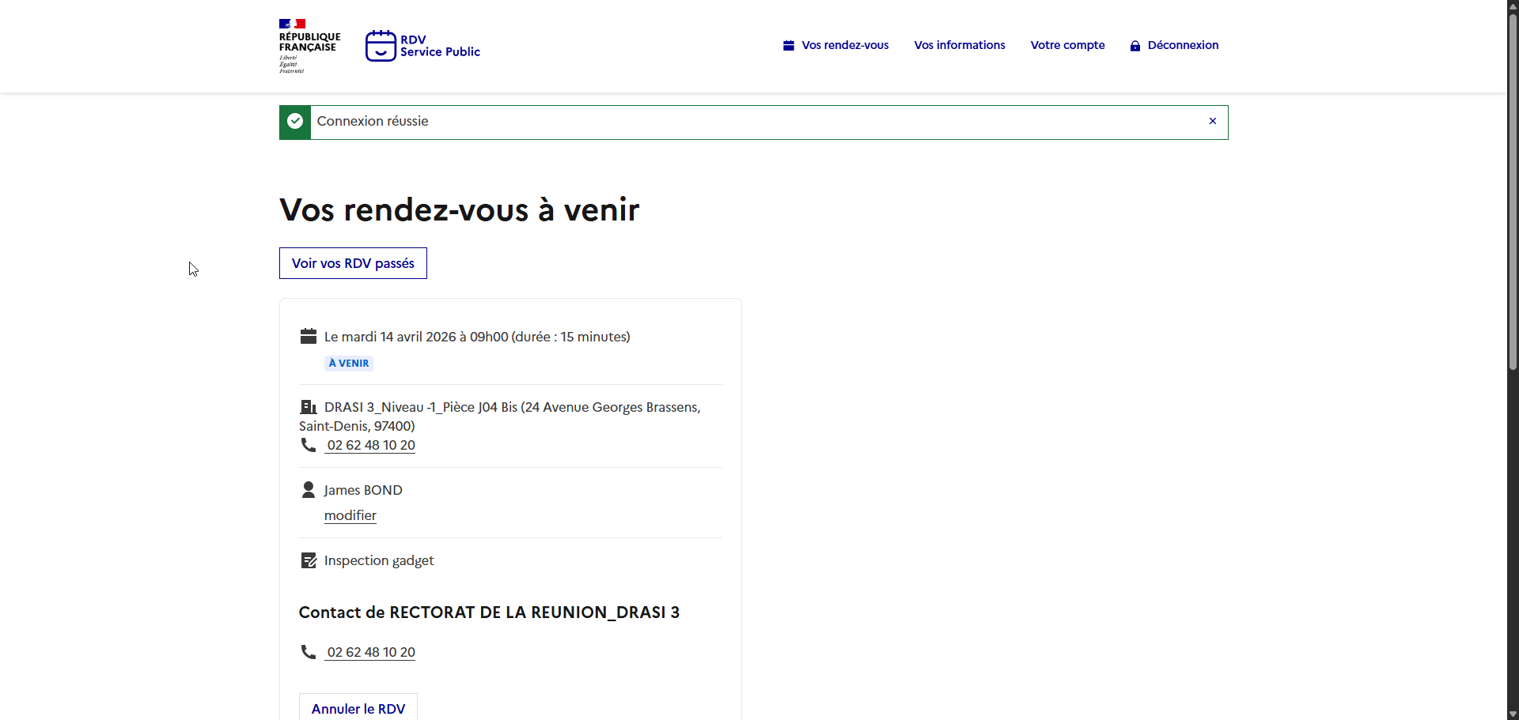
Task: Dismiss the Connexion réussie alert
Action: pyautogui.click(x=1213, y=122)
